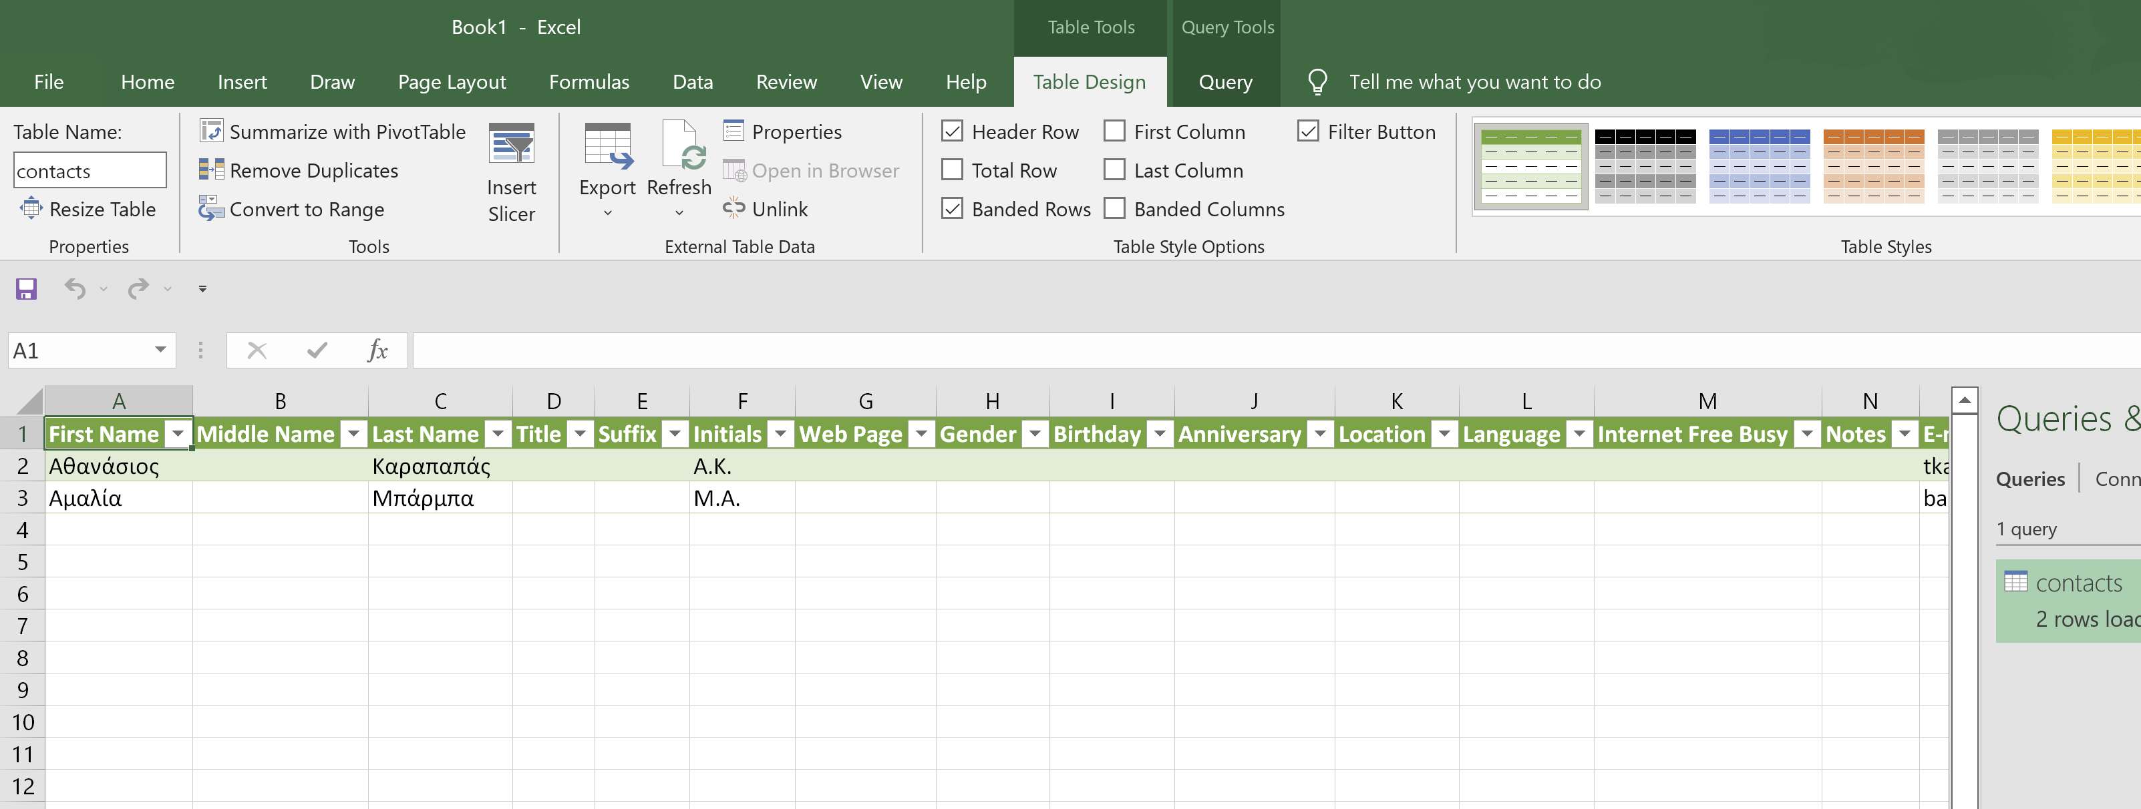Click the Save icon in quick access toolbar

[x=26, y=288]
